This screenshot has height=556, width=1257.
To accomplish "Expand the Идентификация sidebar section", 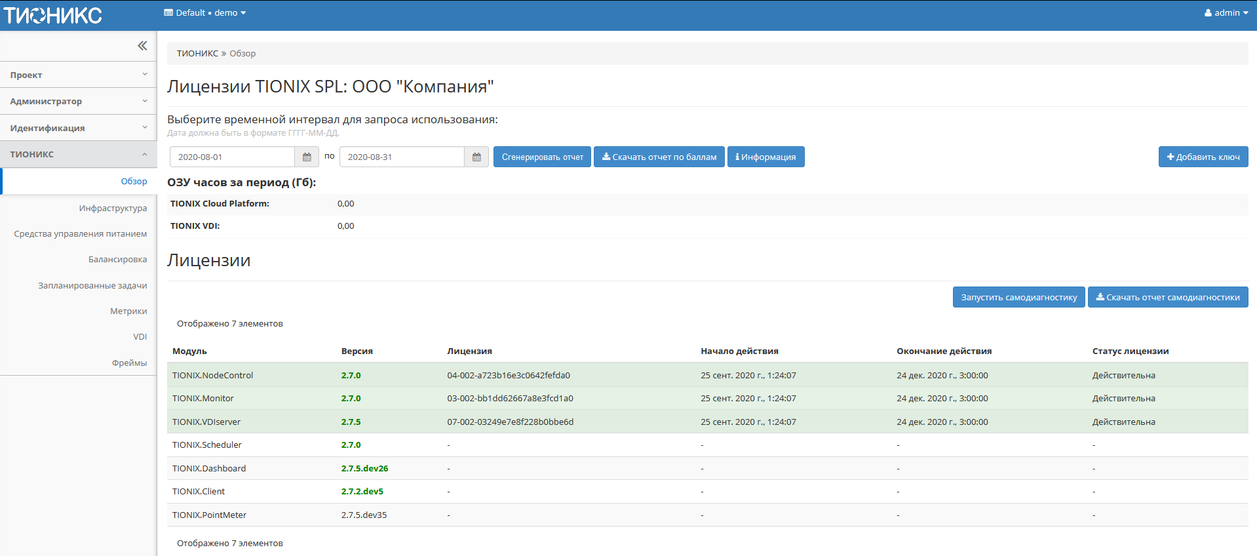I will (79, 128).
